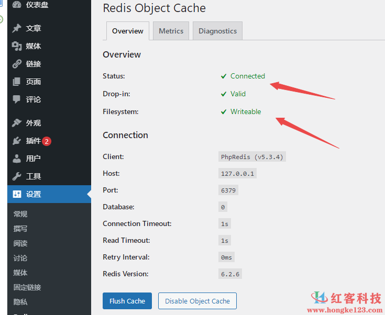Open the 媒体 settings submenu link
The height and width of the screenshot is (315, 385).
(20, 273)
